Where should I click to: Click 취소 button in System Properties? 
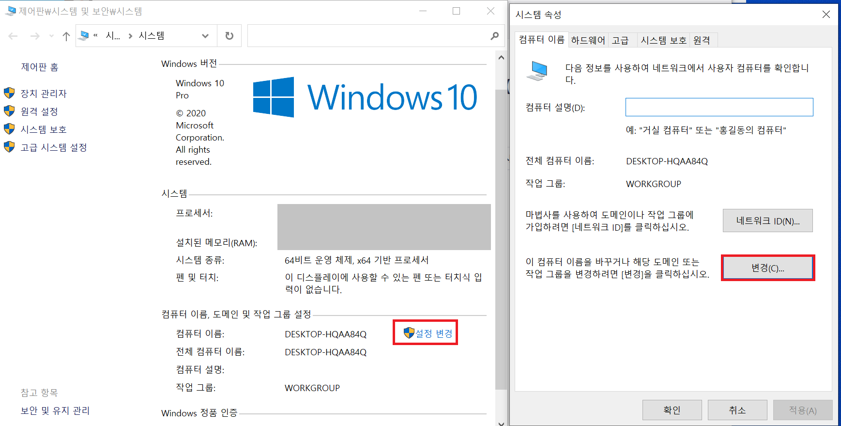(x=737, y=410)
